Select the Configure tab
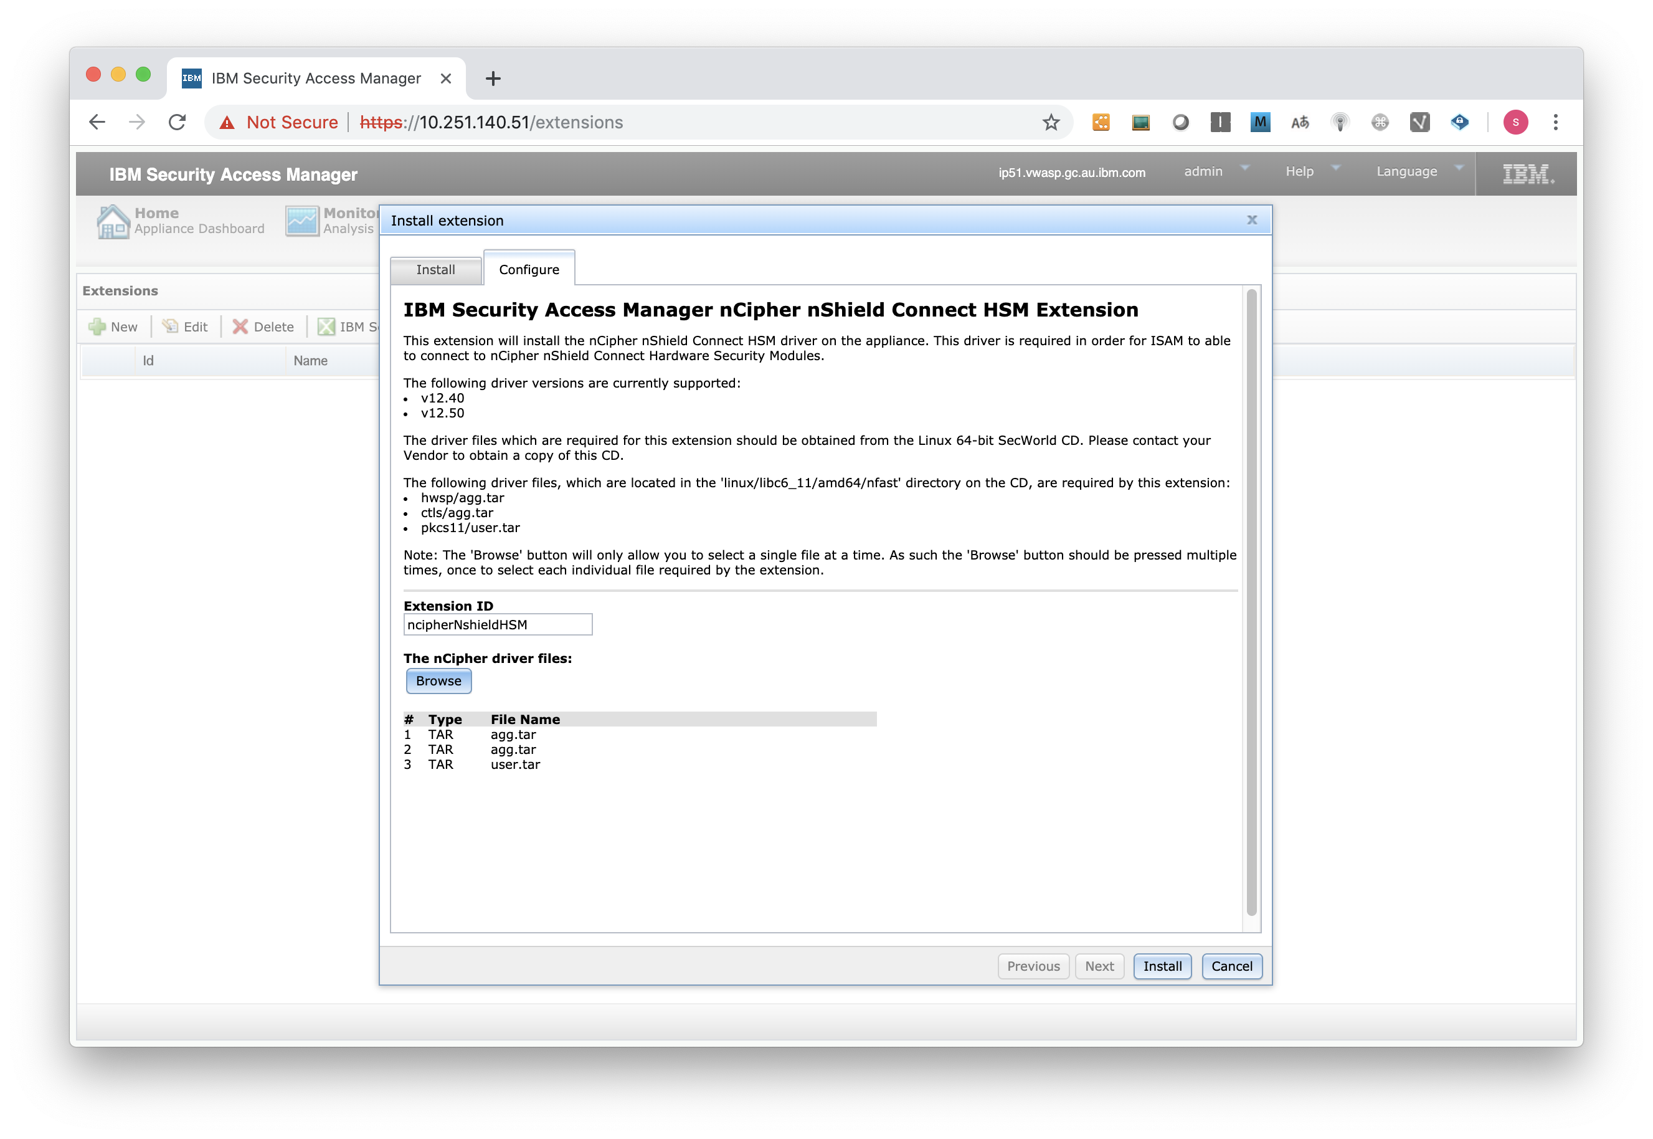This screenshot has height=1139, width=1653. (529, 269)
